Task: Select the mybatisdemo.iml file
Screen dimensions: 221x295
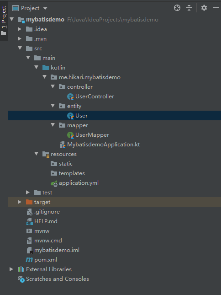Action: 53,250
